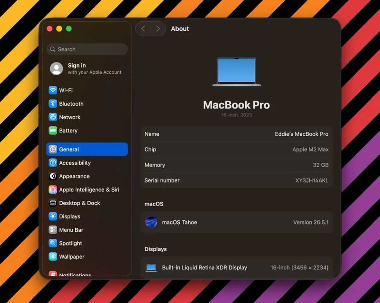Click the MacBook Pro laptop image

click(x=236, y=72)
